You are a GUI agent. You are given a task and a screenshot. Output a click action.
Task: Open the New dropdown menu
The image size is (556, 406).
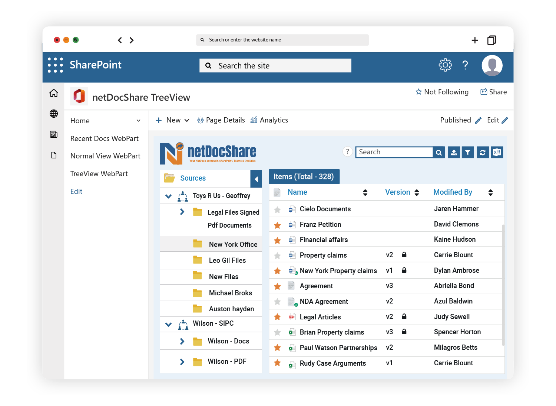point(173,120)
